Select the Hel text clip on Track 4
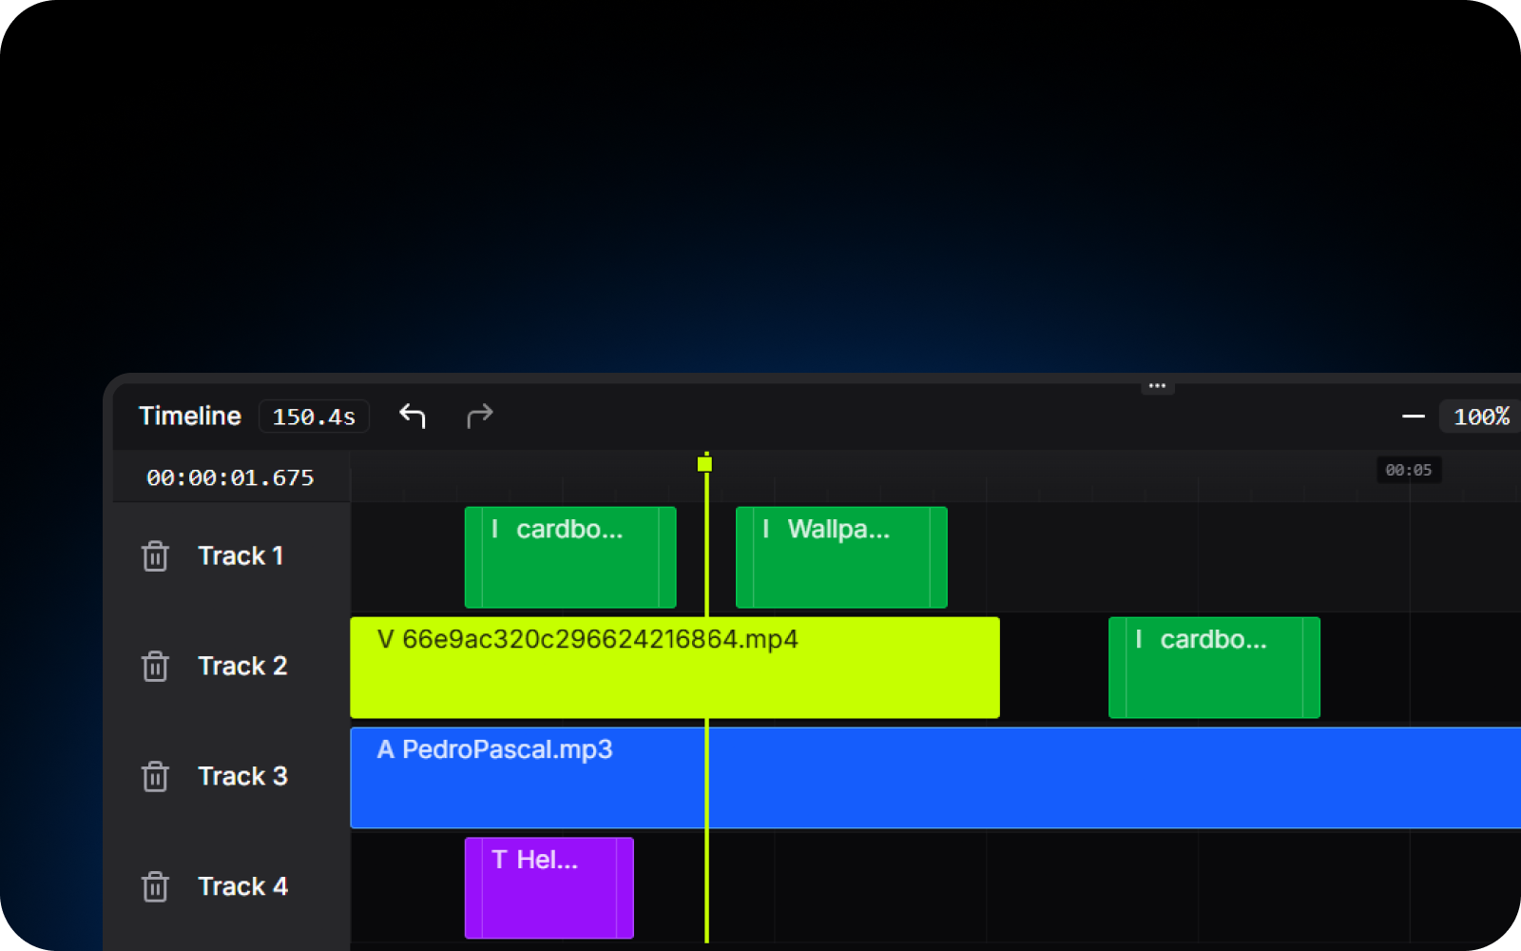1521x951 pixels. pos(549,888)
